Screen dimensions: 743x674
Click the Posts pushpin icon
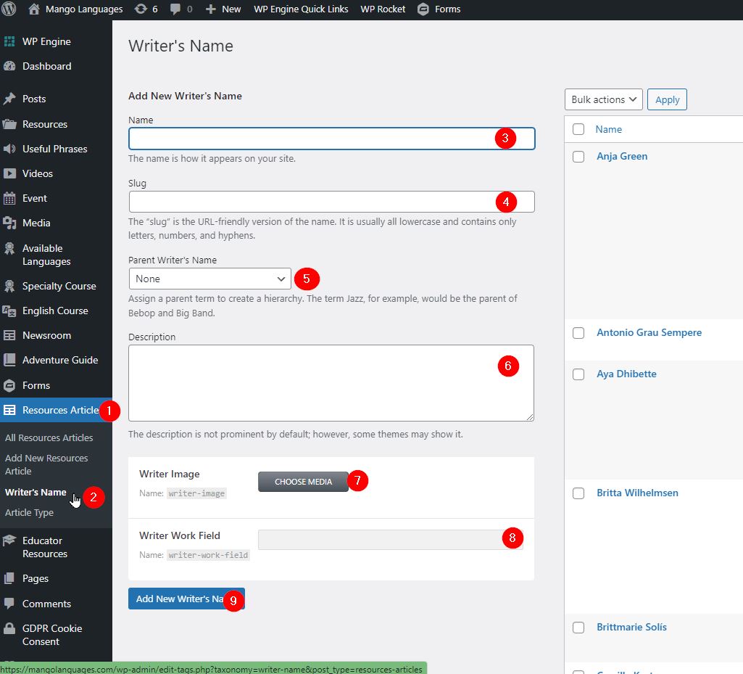coord(9,99)
